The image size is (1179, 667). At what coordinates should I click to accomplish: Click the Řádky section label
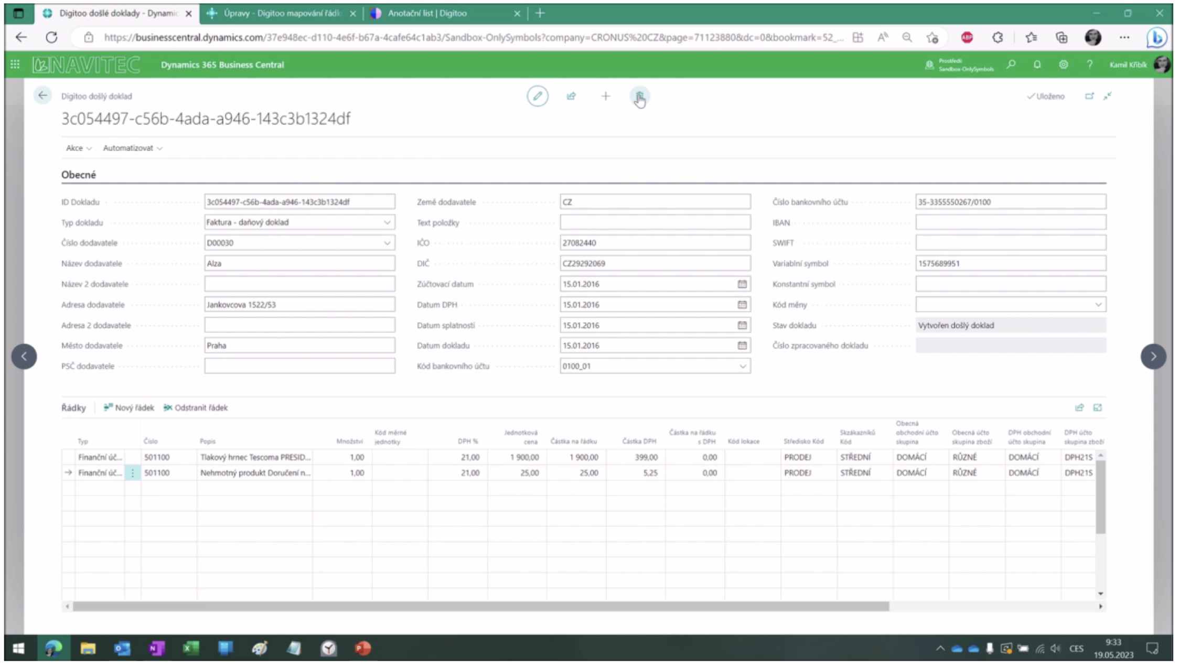73,407
